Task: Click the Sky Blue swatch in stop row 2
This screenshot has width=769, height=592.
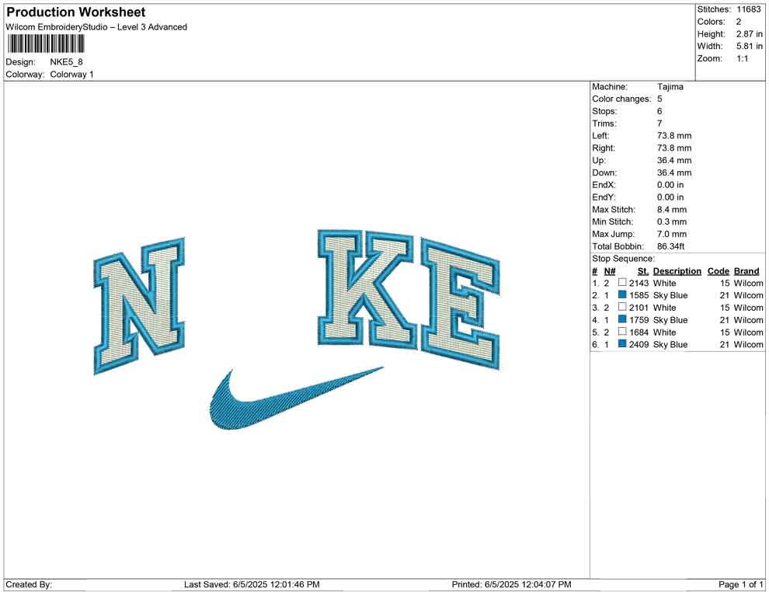Action: [622, 294]
